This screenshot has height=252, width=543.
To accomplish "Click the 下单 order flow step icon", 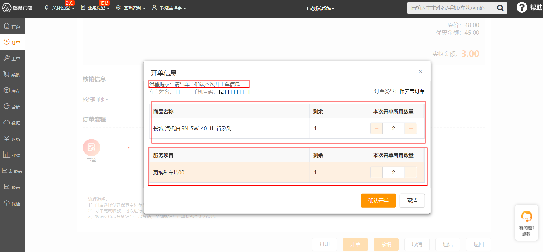I will (92, 148).
